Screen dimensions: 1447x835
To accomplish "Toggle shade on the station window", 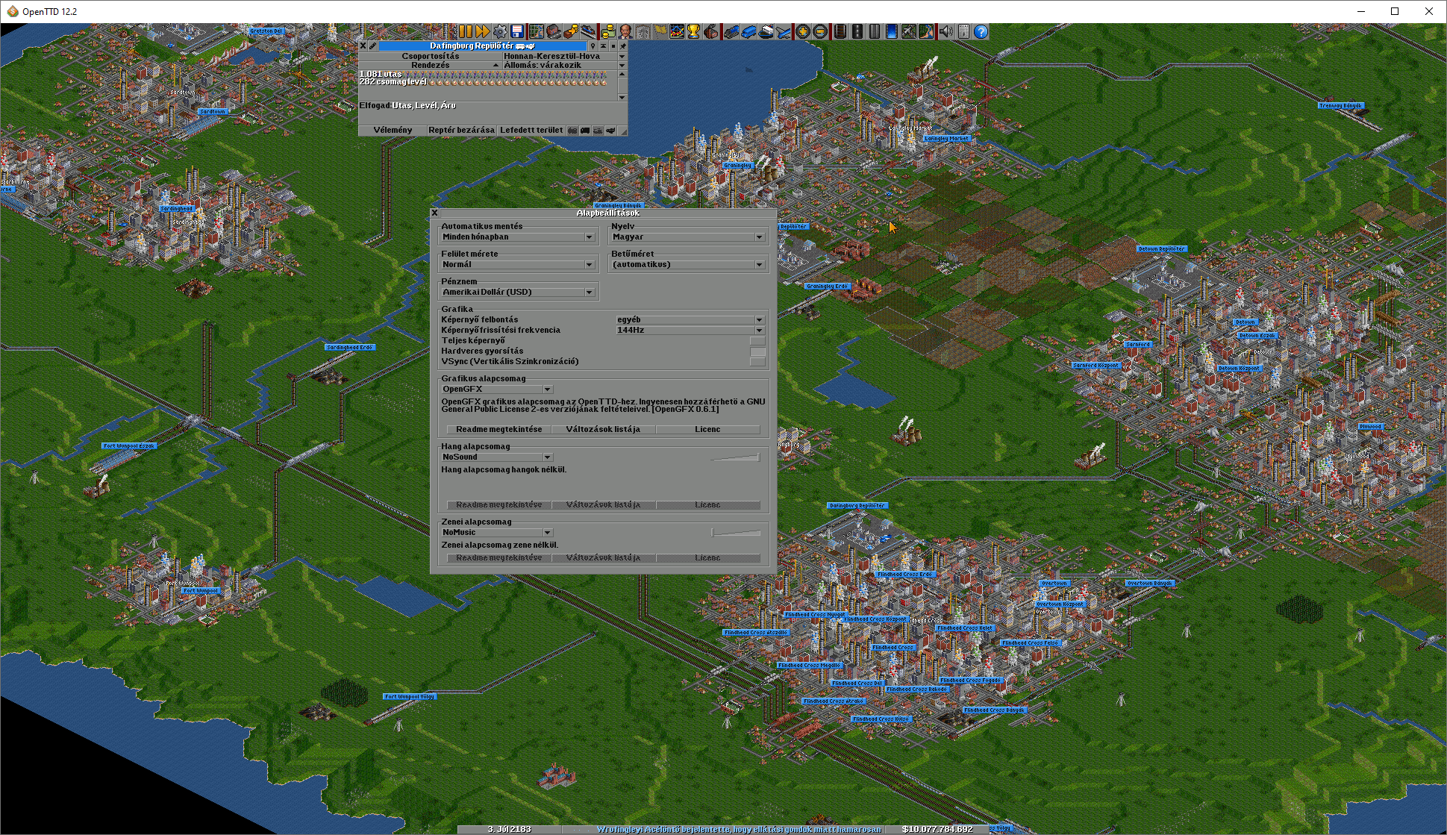I will coord(603,46).
